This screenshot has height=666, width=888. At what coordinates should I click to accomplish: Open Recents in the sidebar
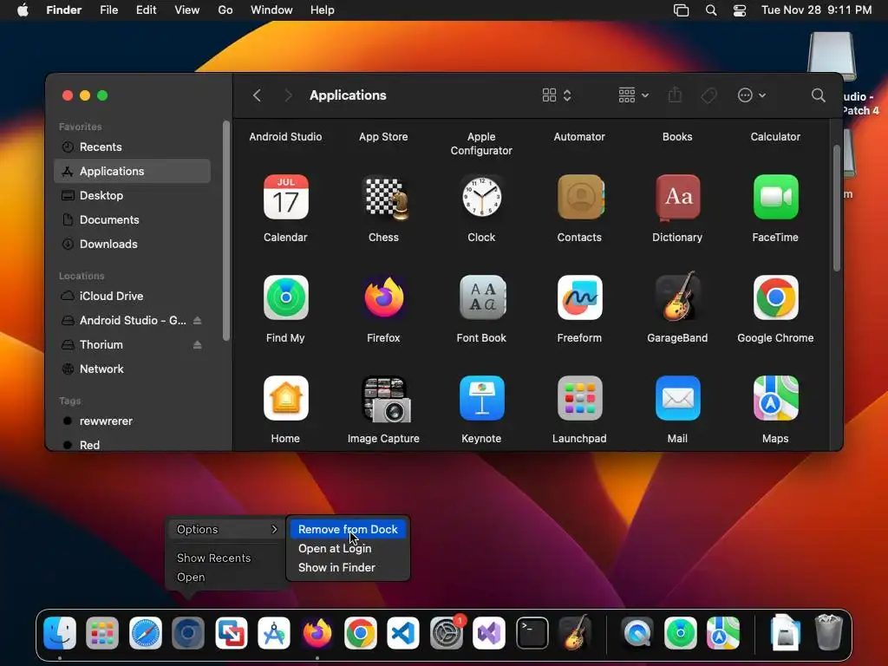pyautogui.click(x=132, y=147)
